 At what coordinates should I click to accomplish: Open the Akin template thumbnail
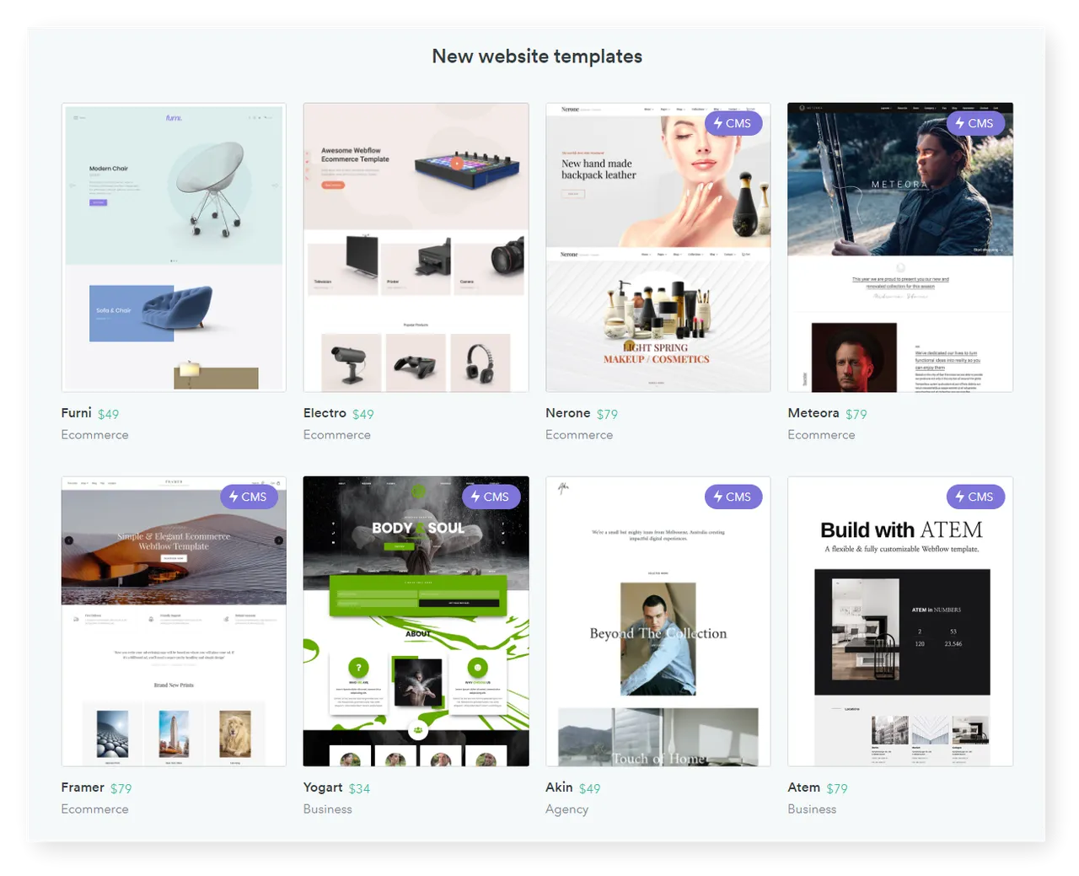658,621
